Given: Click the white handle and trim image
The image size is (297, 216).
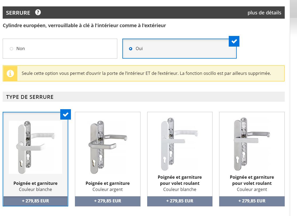Looking at the screenshot, I should (x=35, y=147).
